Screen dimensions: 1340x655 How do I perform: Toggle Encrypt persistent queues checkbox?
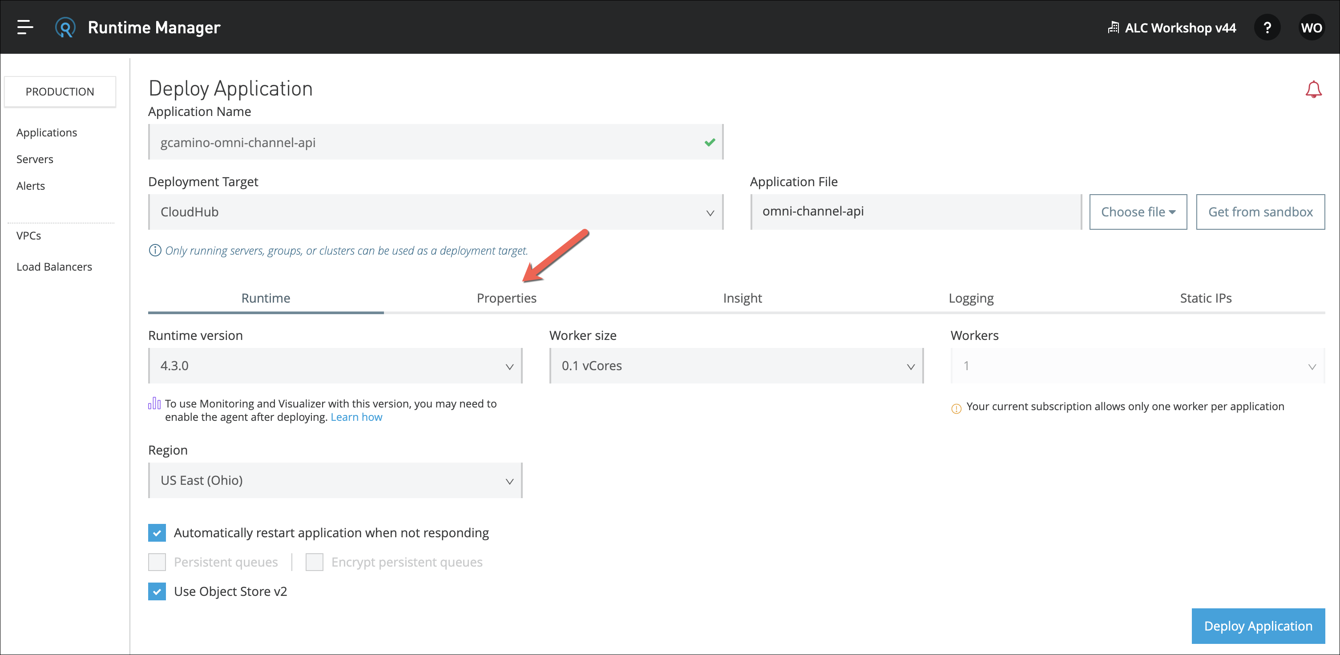[x=314, y=562]
